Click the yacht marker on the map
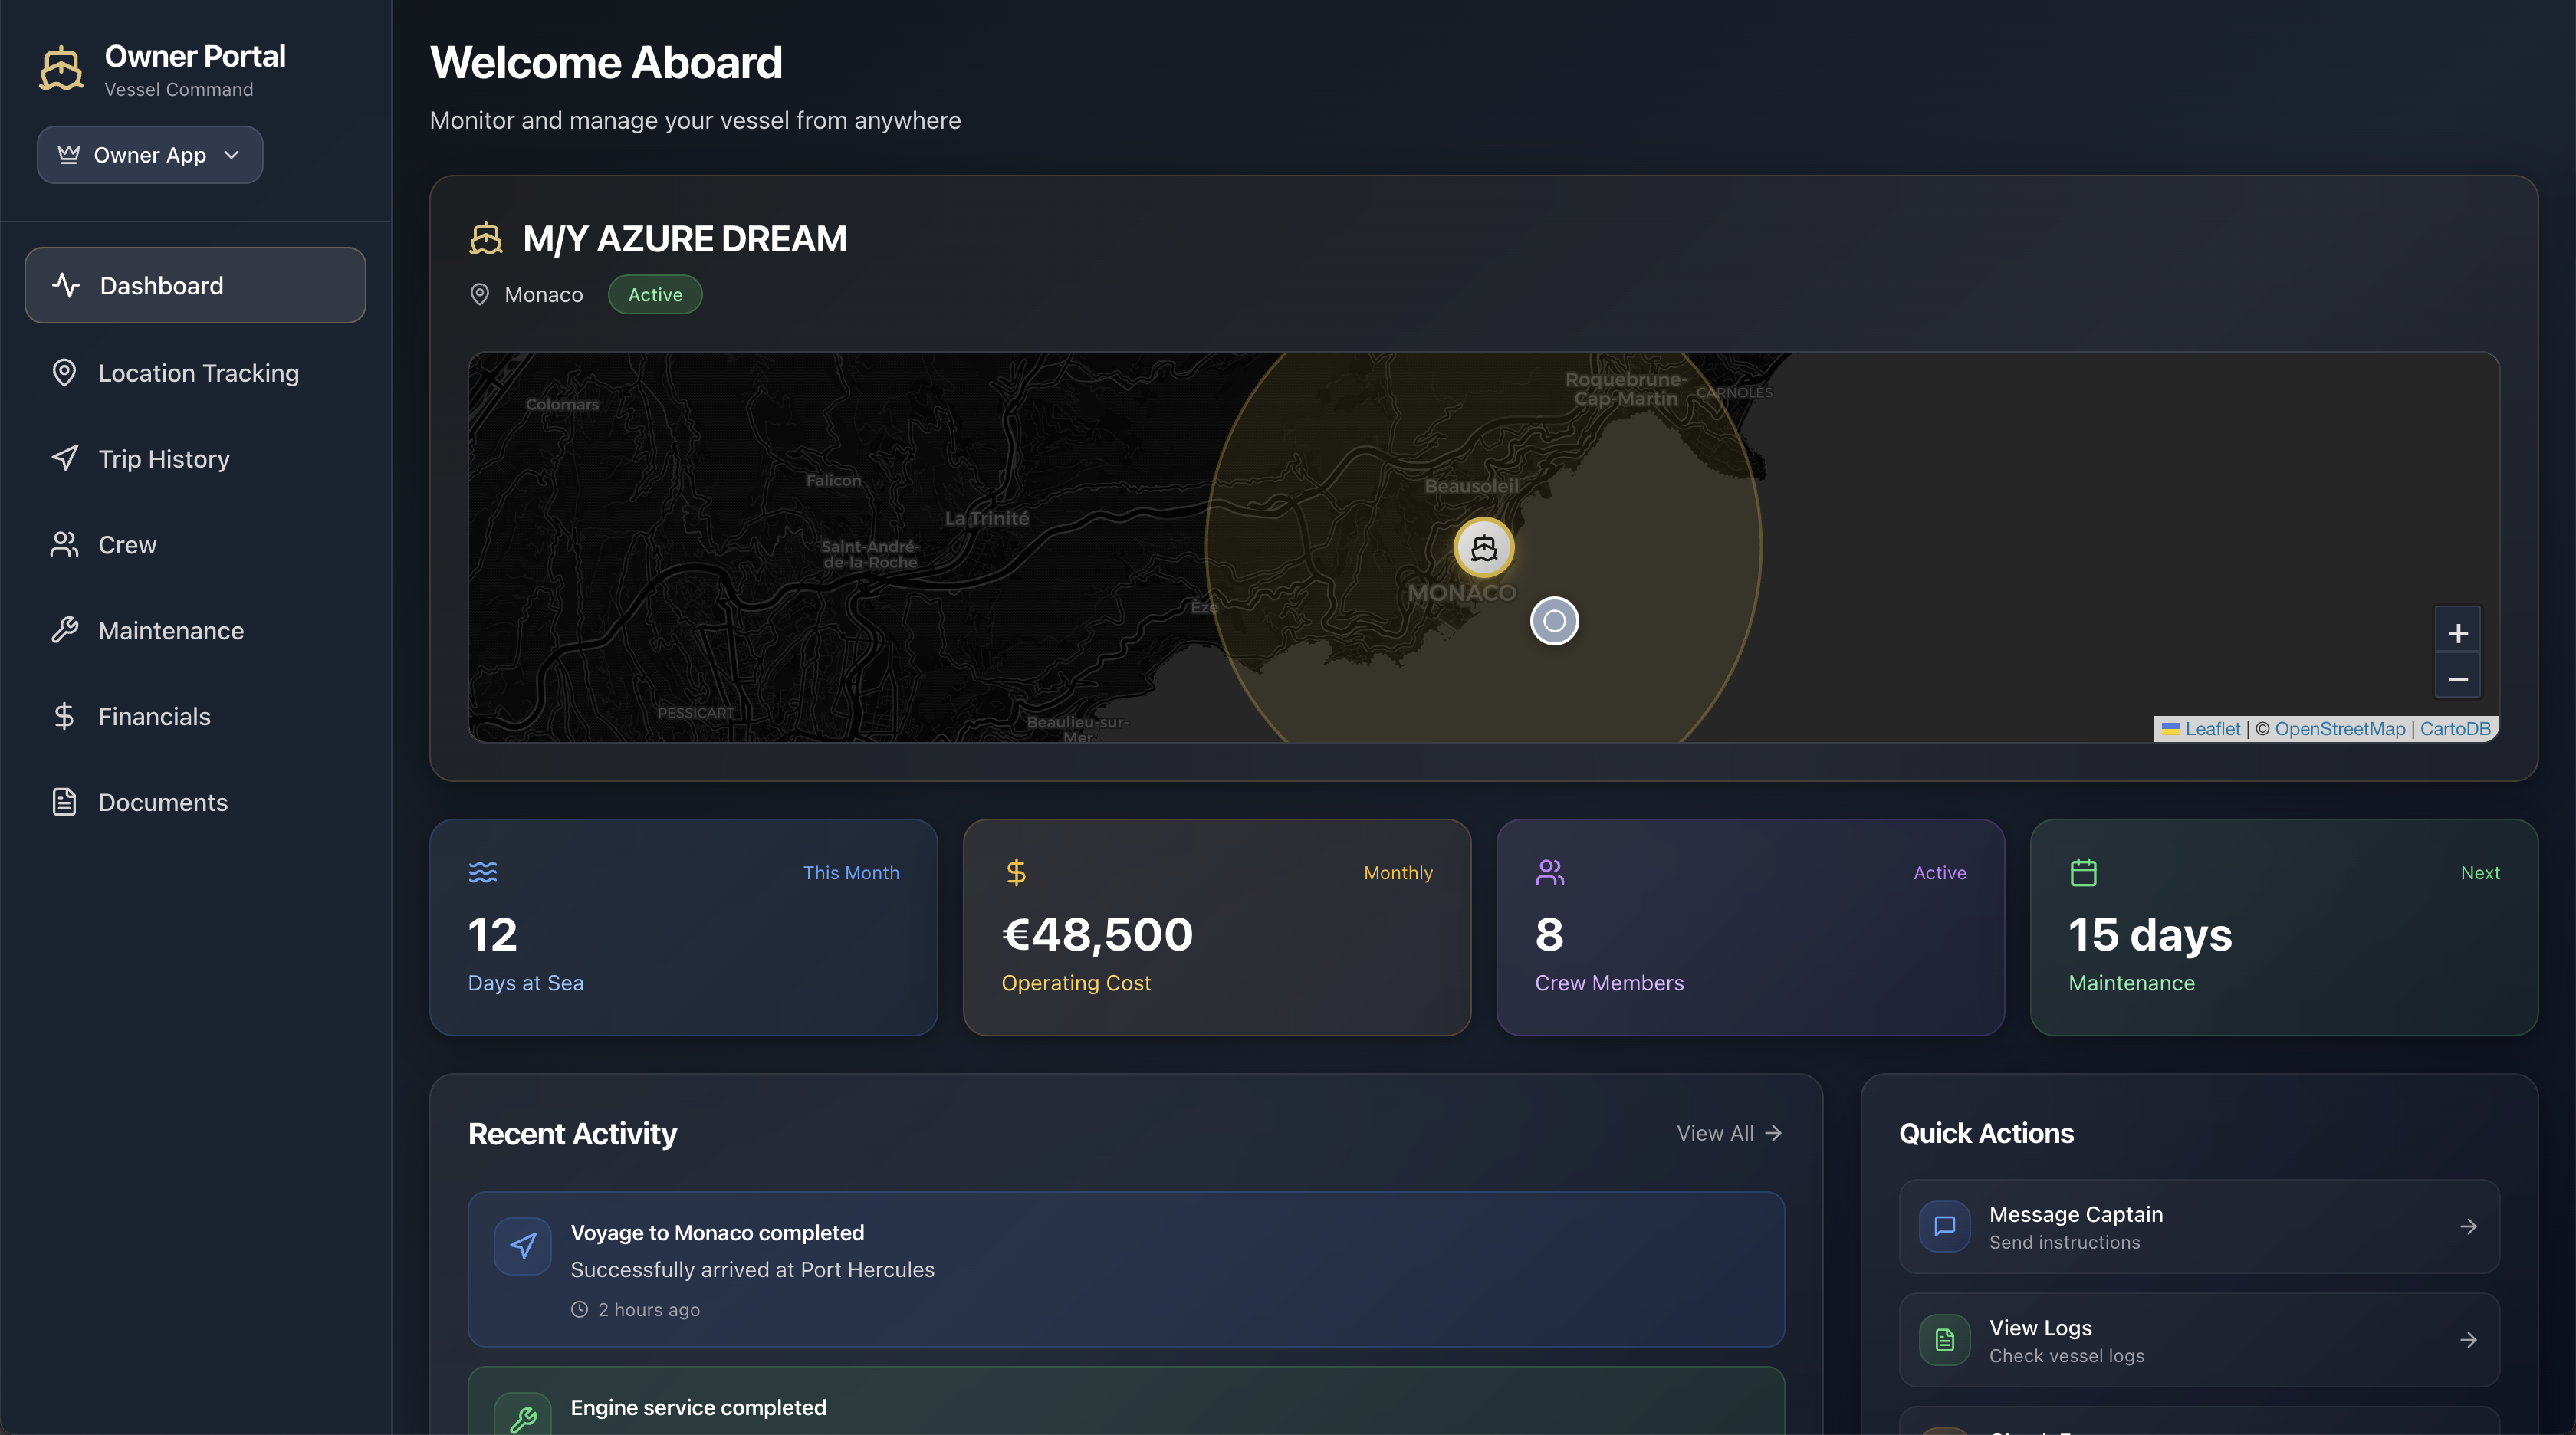 click(1483, 547)
